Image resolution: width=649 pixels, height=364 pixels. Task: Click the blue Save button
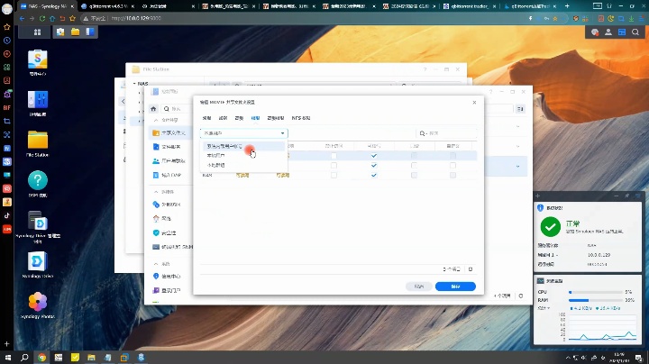(455, 287)
